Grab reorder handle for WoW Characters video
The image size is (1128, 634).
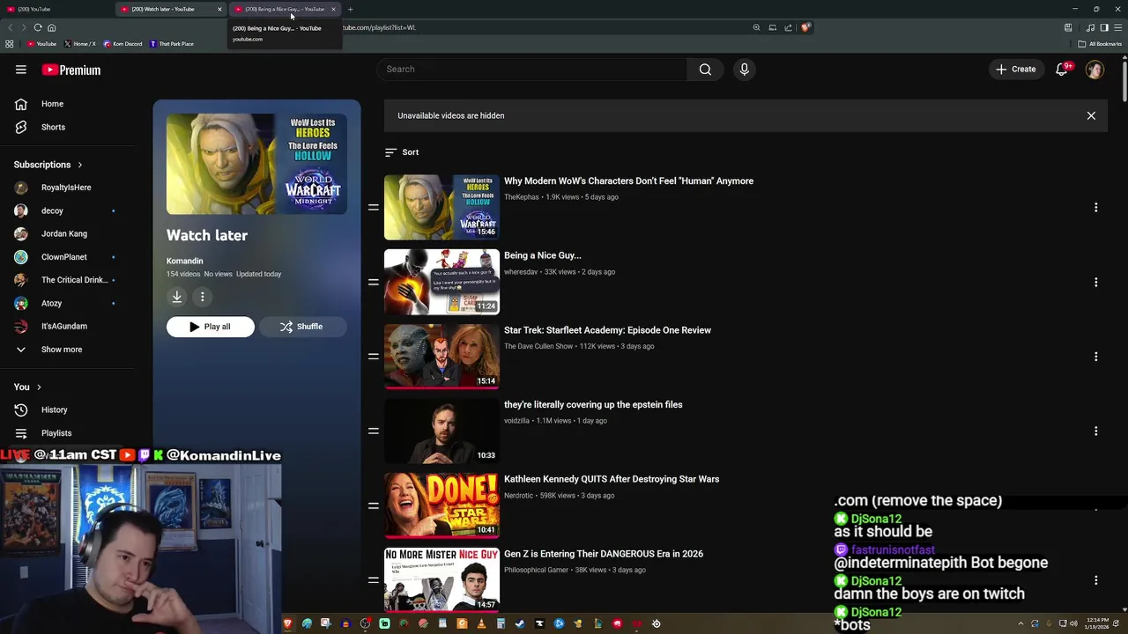coord(374,208)
